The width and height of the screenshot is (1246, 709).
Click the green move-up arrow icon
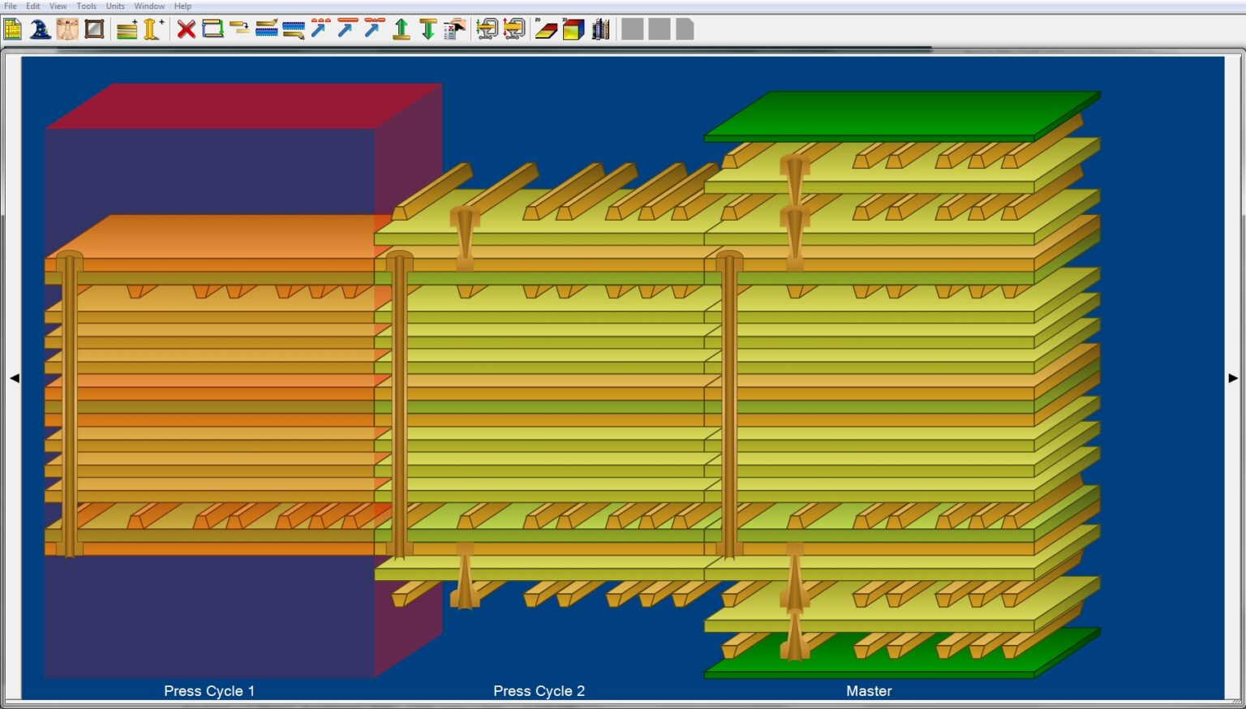point(401,28)
